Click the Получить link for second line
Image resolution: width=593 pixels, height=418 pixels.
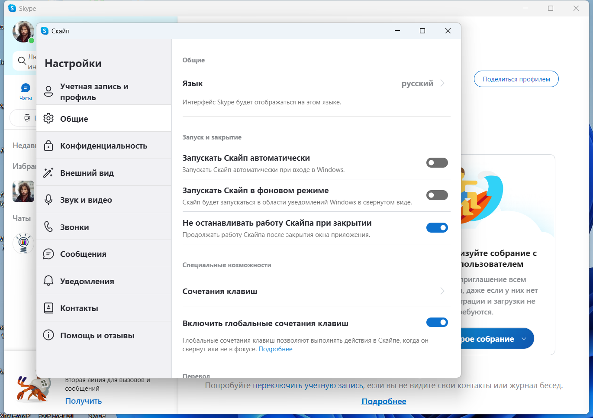click(84, 401)
